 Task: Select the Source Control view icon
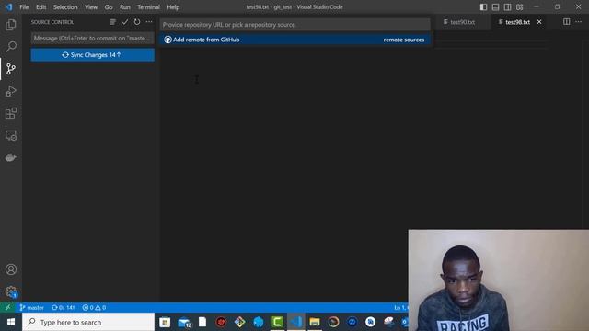[11, 69]
